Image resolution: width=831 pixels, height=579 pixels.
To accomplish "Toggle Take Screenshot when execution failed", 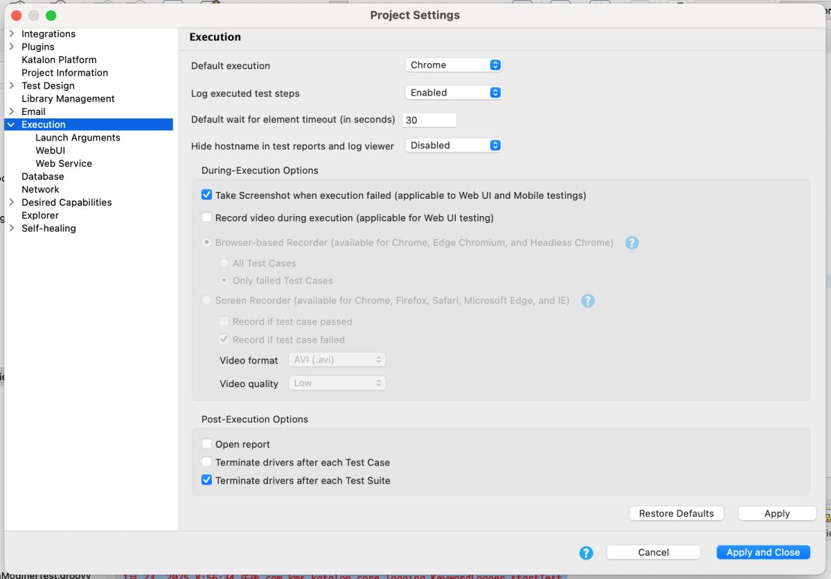I will click(206, 195).
